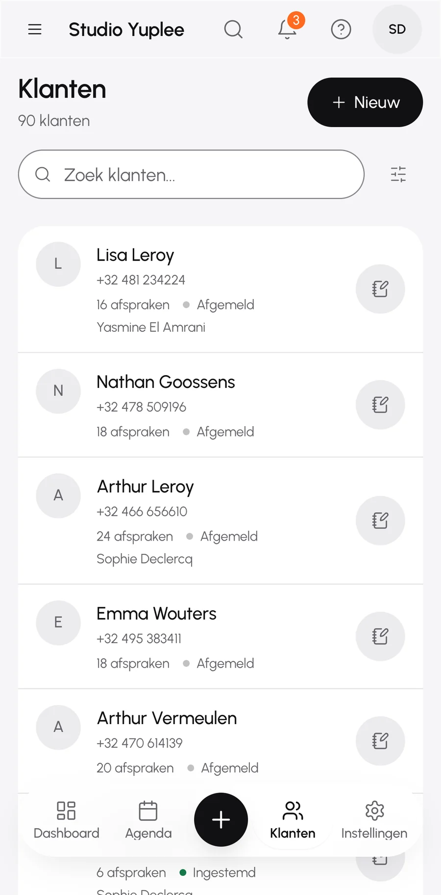Switch to the Agenda tab
The width and height of the screenshot is (441, 895).
tap(148, 820)
